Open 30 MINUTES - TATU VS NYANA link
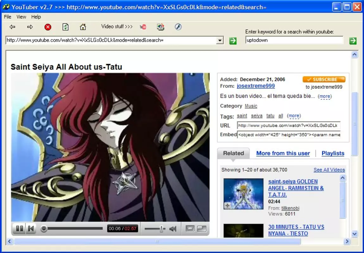This screenshot has width=364, height=253. [x=296, y=230]
